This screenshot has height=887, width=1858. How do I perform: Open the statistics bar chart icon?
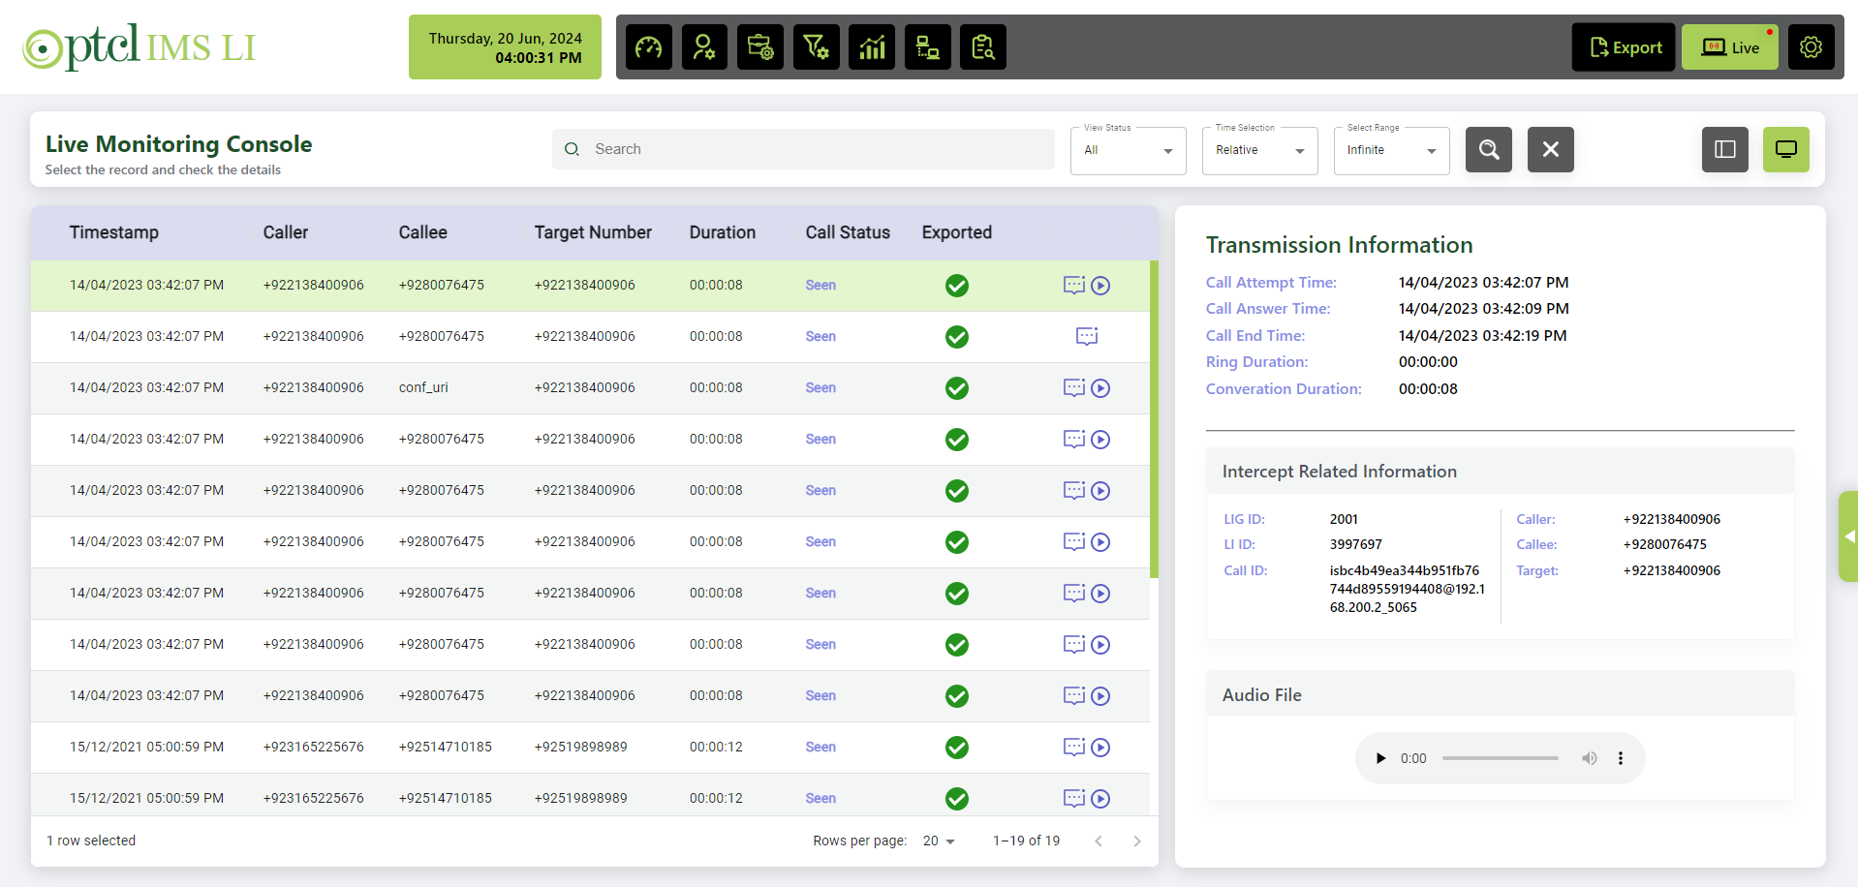point(872,47)
